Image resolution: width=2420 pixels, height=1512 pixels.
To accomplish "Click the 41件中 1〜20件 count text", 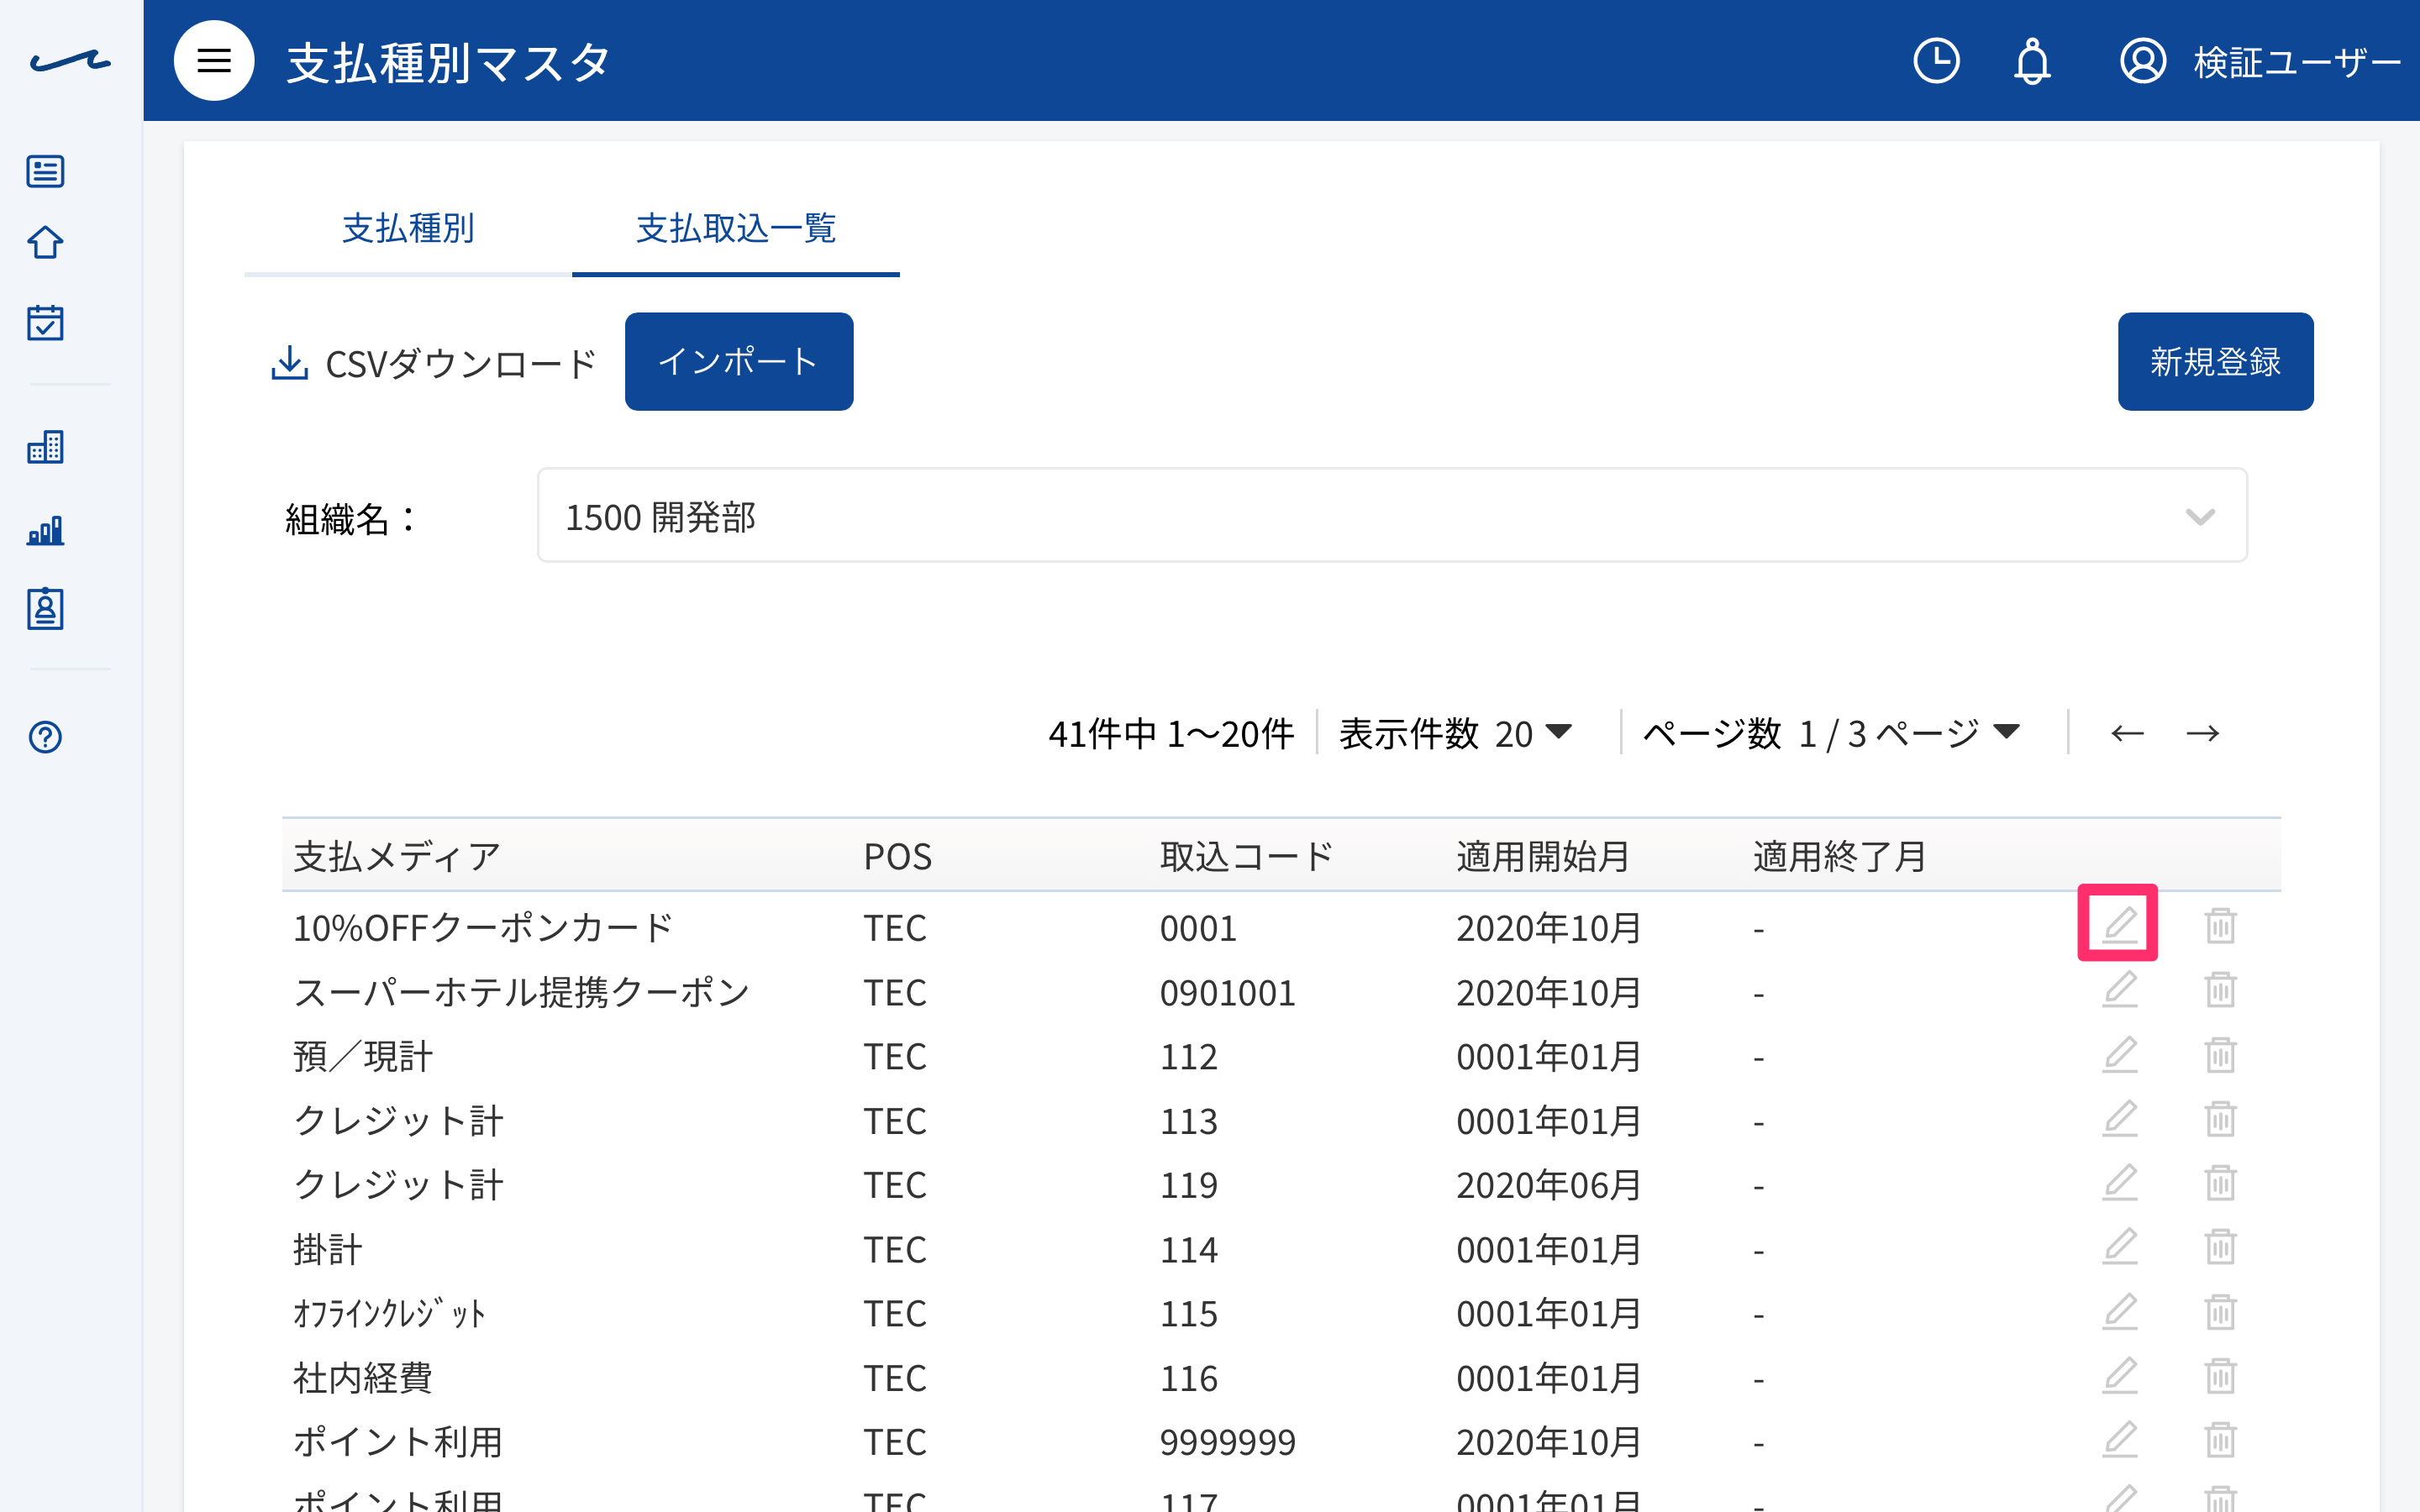I will point(1171,733).
